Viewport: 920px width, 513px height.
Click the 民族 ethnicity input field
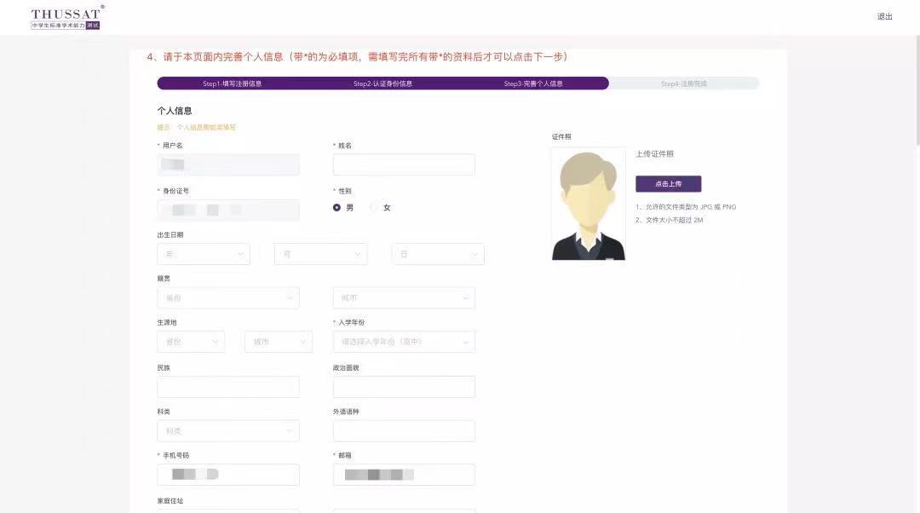tap(228, 387)
